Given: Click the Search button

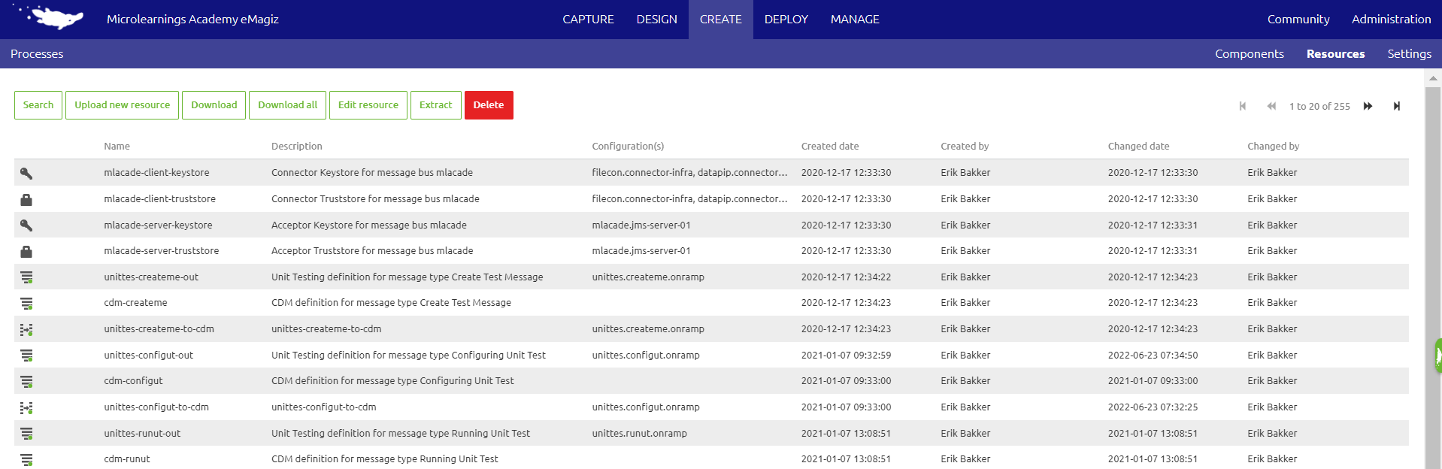Looking at the screenshot, I should click(38, 105).
